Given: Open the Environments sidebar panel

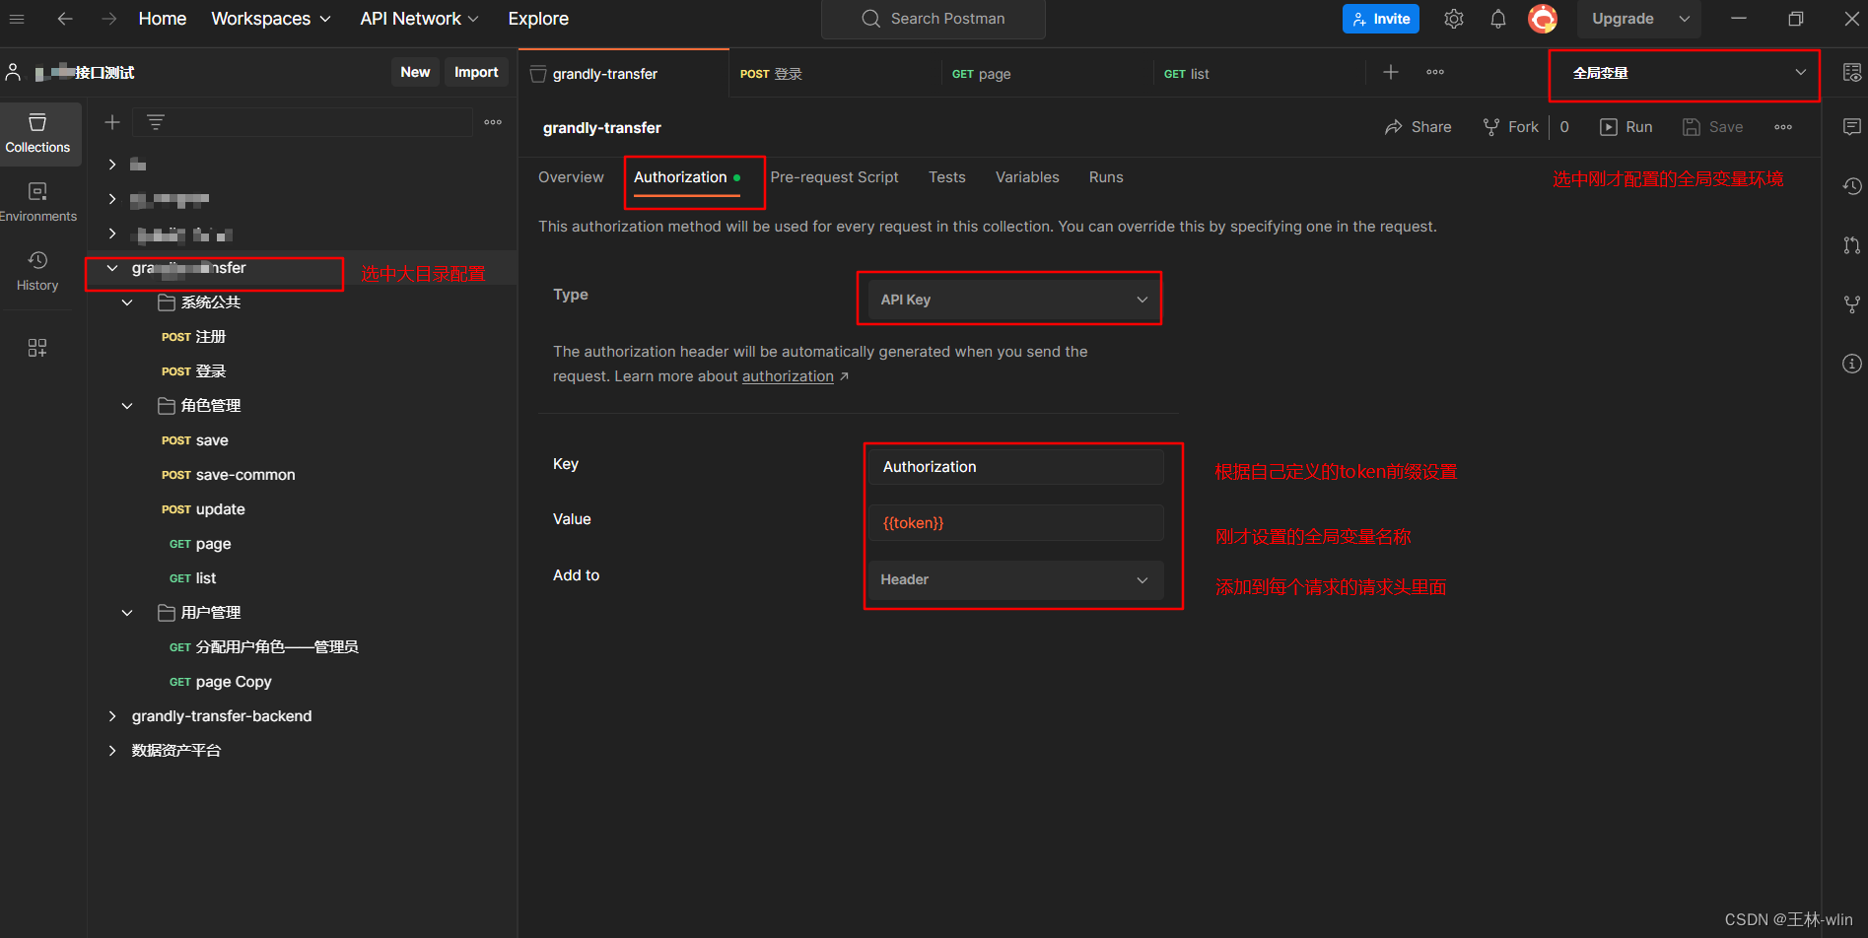Looking at the screenshot, I should [x=37, y=203].
